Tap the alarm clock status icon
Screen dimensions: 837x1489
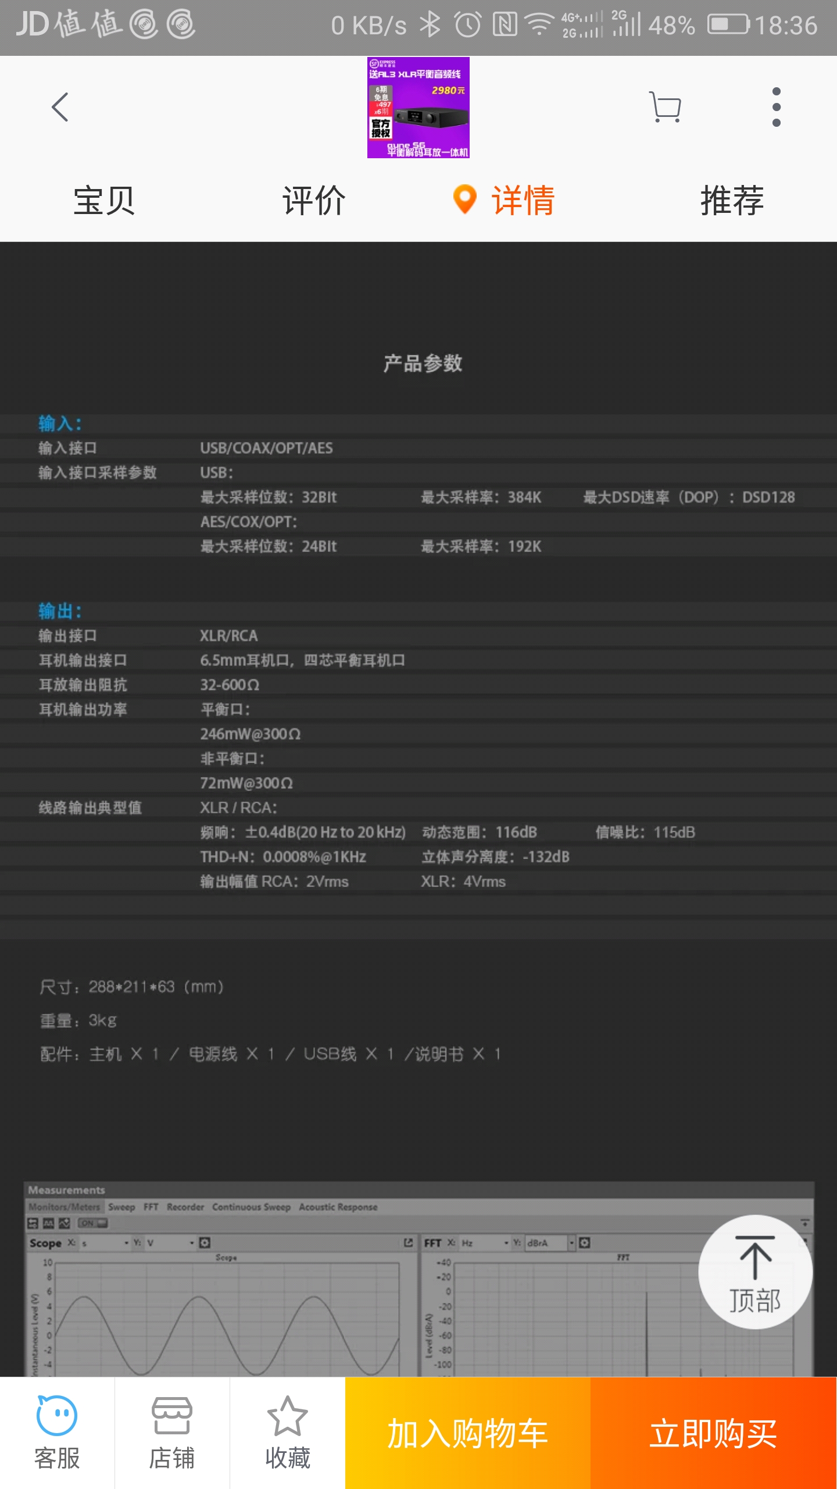(468, 25)
